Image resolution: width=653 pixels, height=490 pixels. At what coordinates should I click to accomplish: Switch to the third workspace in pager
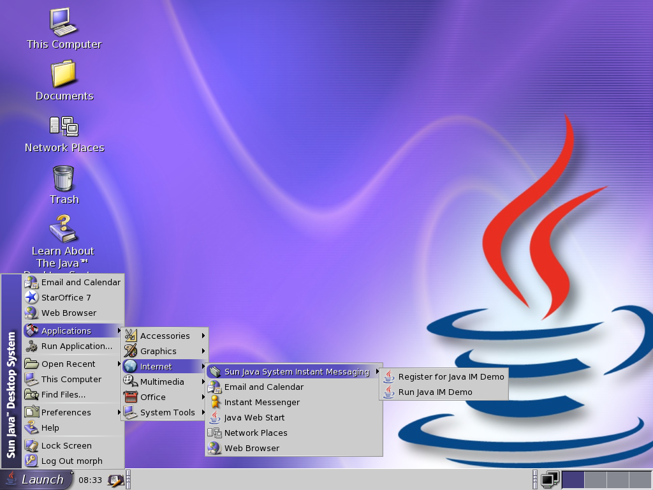(618, 480)
